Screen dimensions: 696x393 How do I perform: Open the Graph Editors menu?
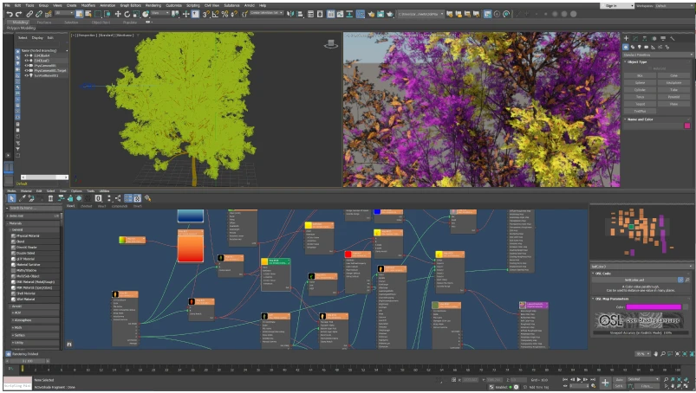(x=130, y=5)
